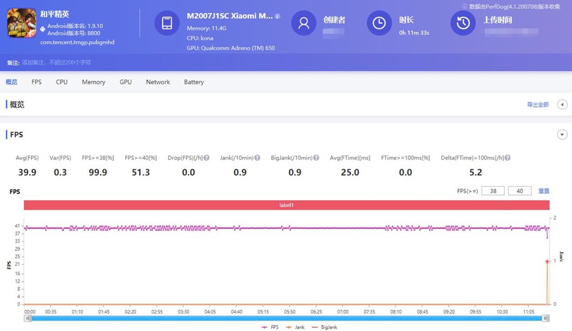The height and width of the screenshot is (331, 572).
Task: Click the duration text 0h 11m 33s
Action: (414, 33)
